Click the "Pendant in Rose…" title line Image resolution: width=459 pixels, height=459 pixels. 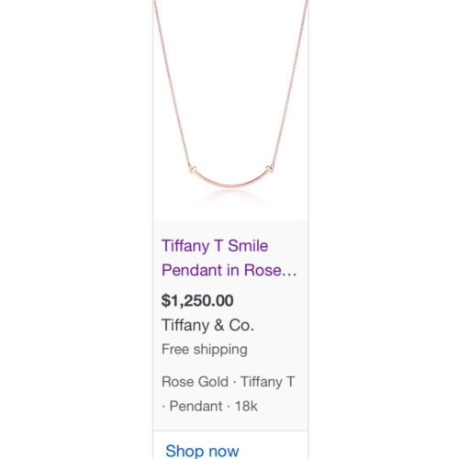pos(229,270)
